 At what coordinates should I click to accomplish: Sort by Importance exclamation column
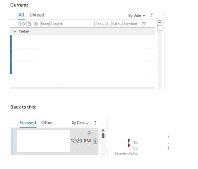19,24
